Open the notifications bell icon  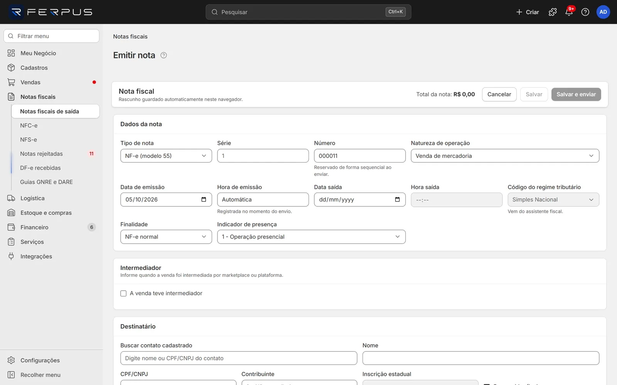pyautogui.click(x=569, y=12)
